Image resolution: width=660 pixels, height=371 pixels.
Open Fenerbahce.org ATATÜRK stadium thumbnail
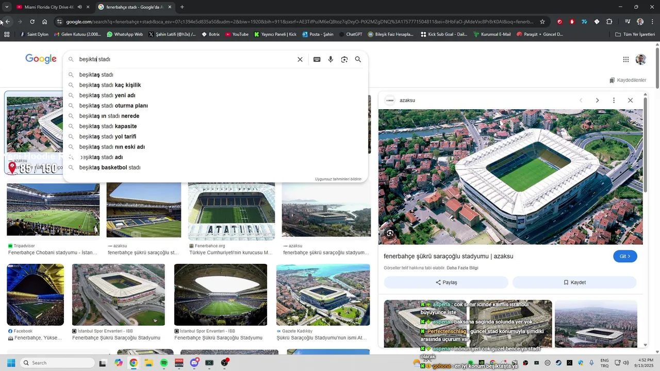pos(232,210)
